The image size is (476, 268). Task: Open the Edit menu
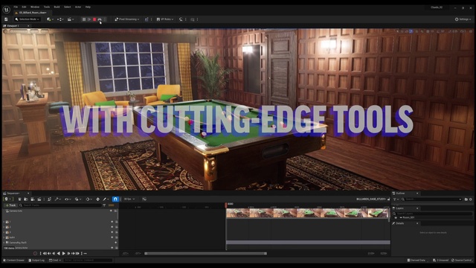coord(24,7)
